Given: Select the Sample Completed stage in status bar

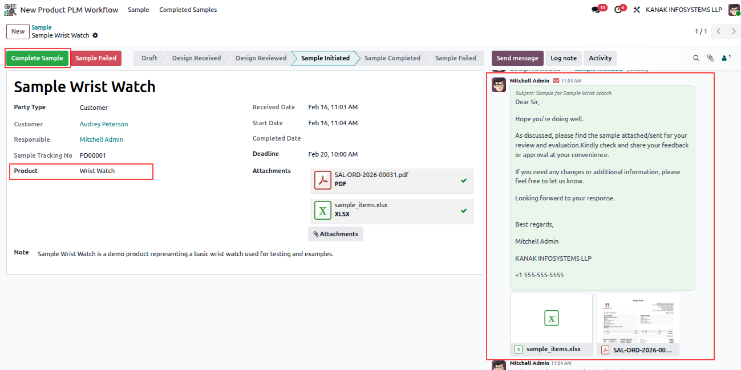Looking at the screenshot, I should coord(392,58).
